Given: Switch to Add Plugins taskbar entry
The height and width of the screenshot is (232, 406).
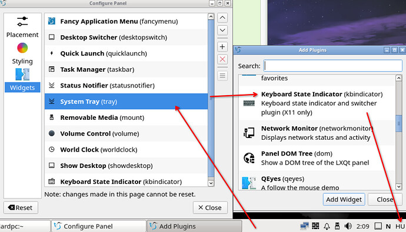Looking at the screenshot, I should (194, 226).
